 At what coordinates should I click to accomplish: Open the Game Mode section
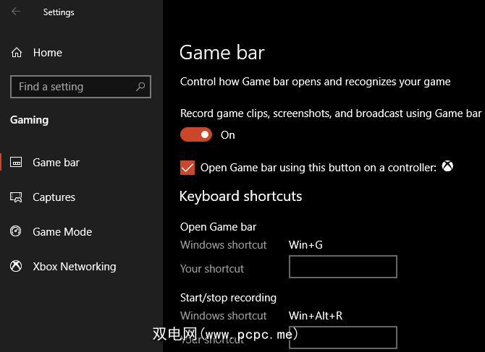62,232
